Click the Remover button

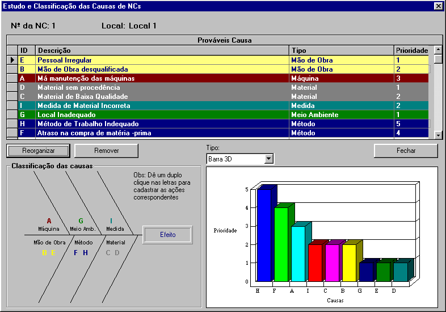click(x=106, y=151)
